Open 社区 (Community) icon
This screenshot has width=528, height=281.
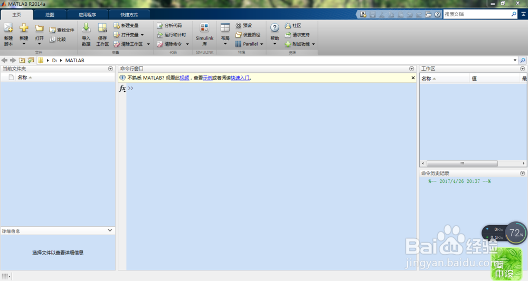point(288,25)
